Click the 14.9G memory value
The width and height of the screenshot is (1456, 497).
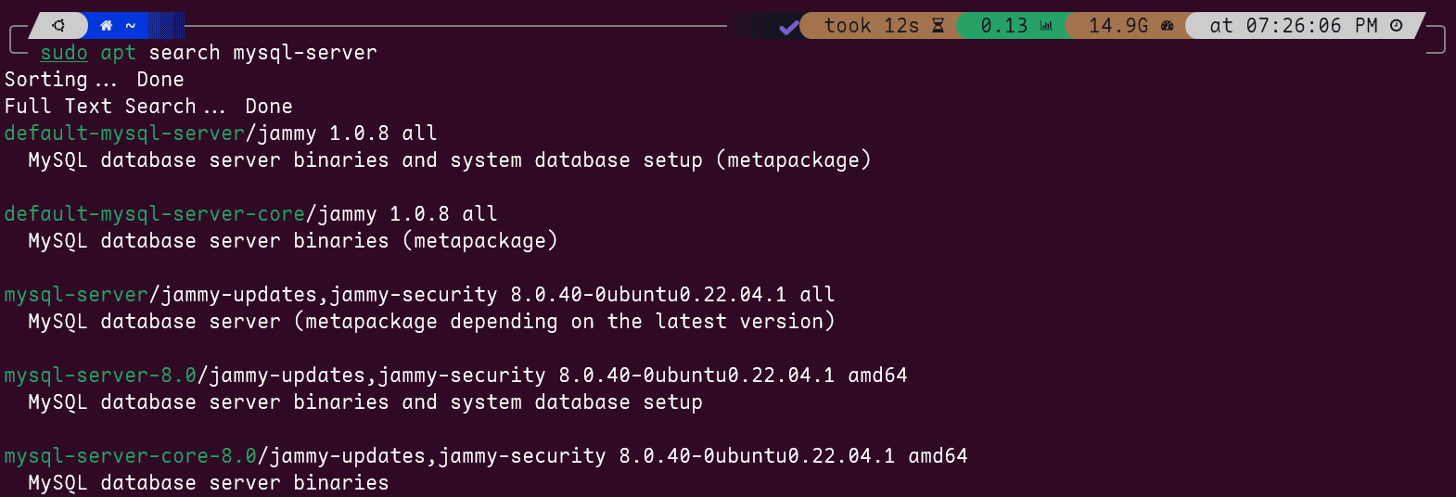(1118, 26)
